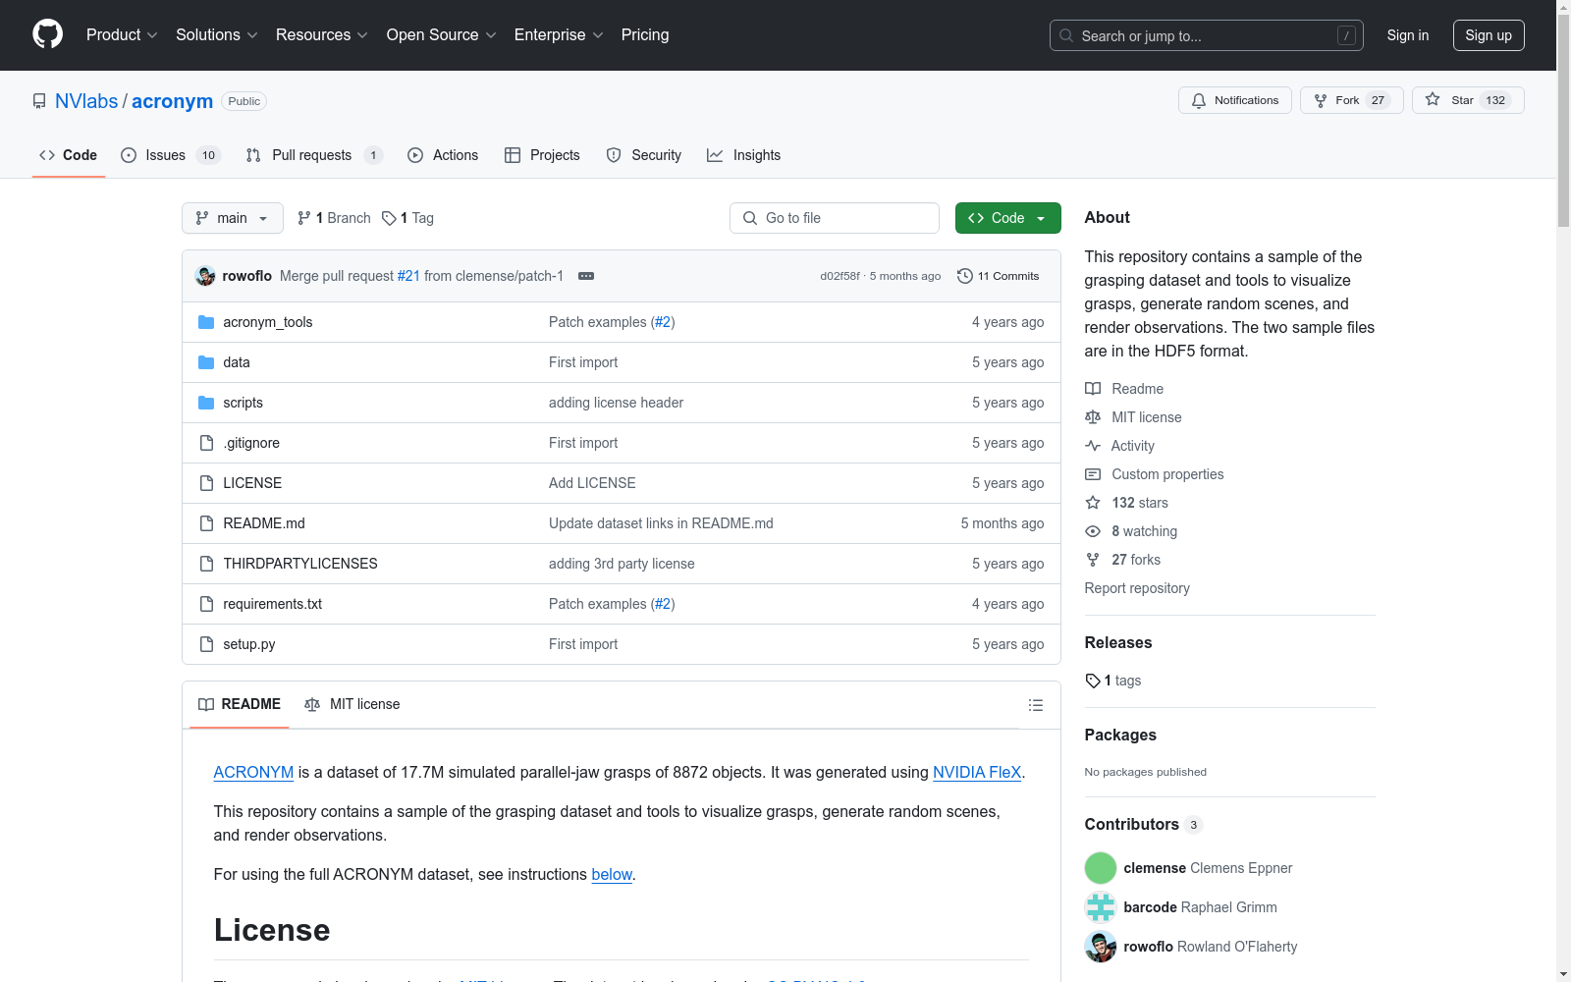Click the LICENSE file icon

[206, 483]
